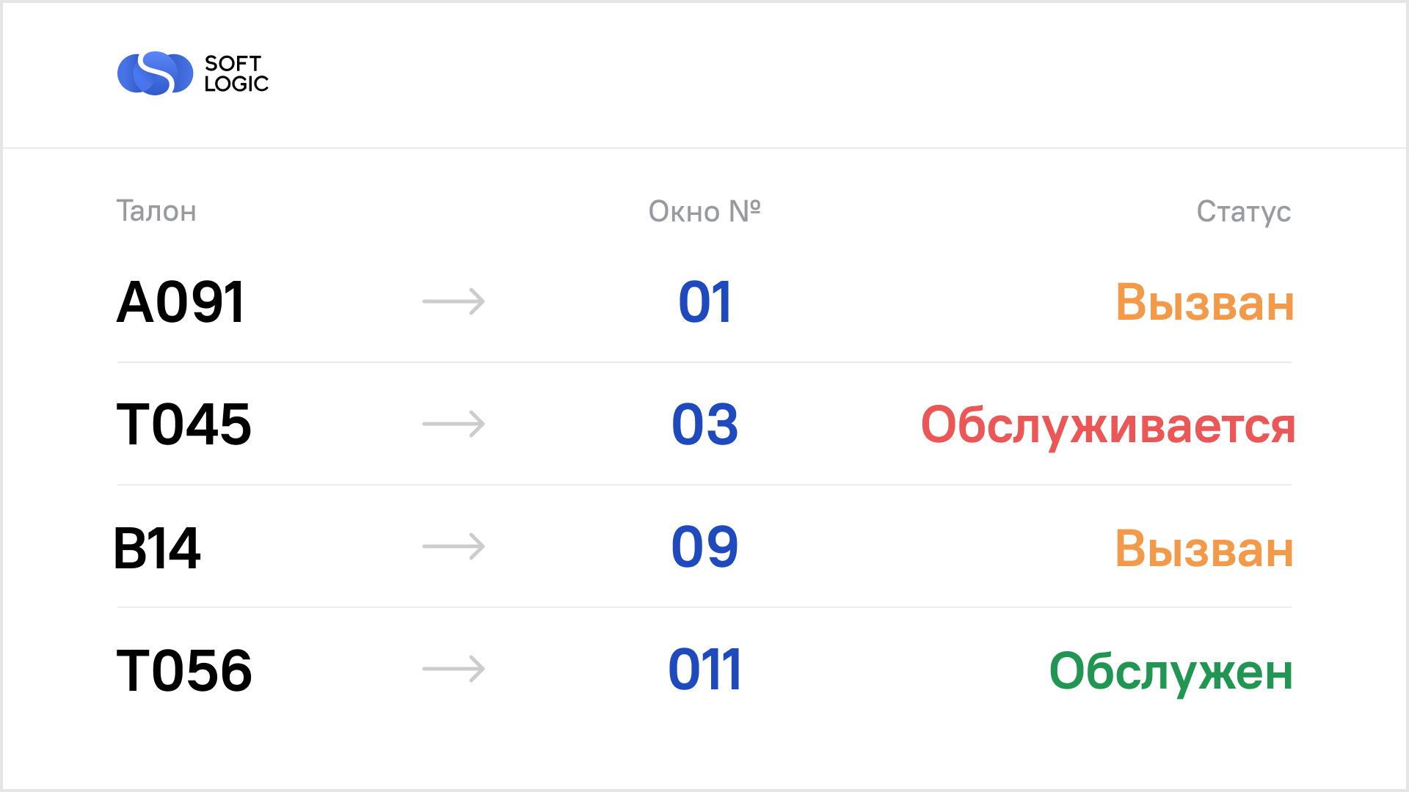Click the Soft Logic logo icon
The width and height of the screenshot is (1409, 792).
point(155,73)
